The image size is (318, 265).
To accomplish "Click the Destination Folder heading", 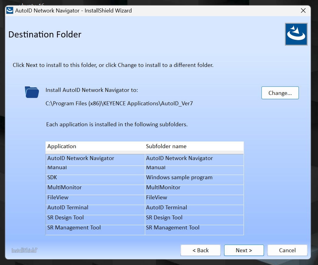I will point(45,35).
